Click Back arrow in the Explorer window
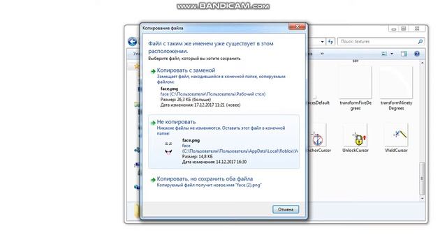This screenshot has height=251, width=447. coord(132,42)
